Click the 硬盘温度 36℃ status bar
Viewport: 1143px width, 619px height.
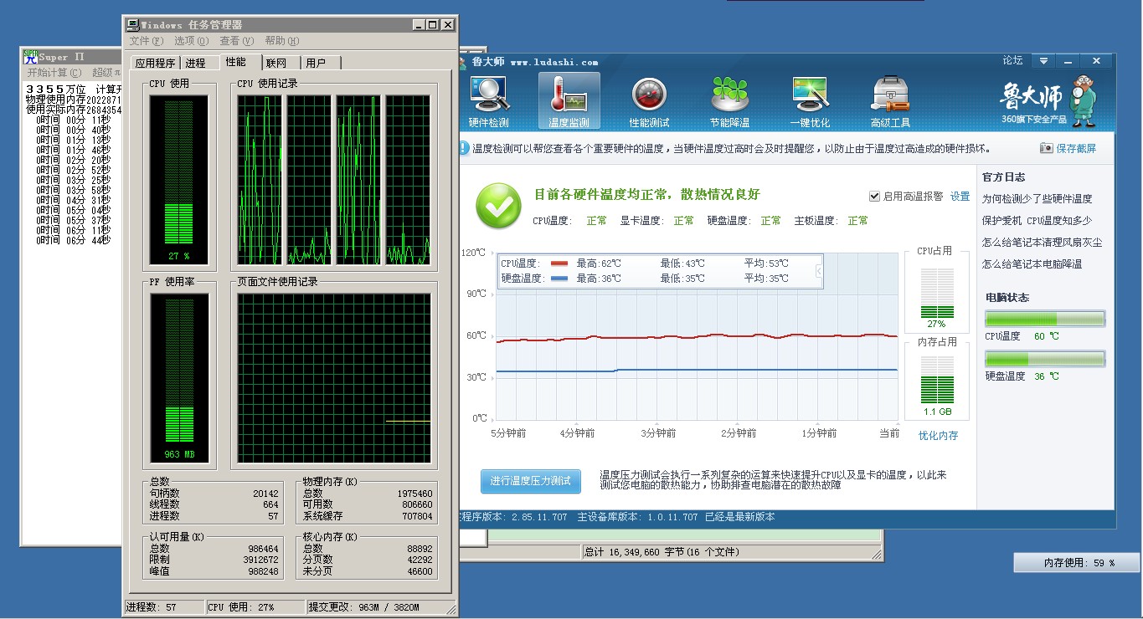(1045, 359)
